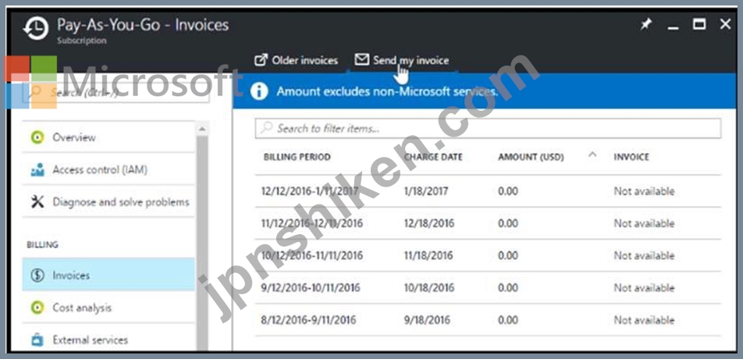Click Not available in the 9/18/2016 row
This screenshot has width=743, height=359.
(x=644, y=320)
